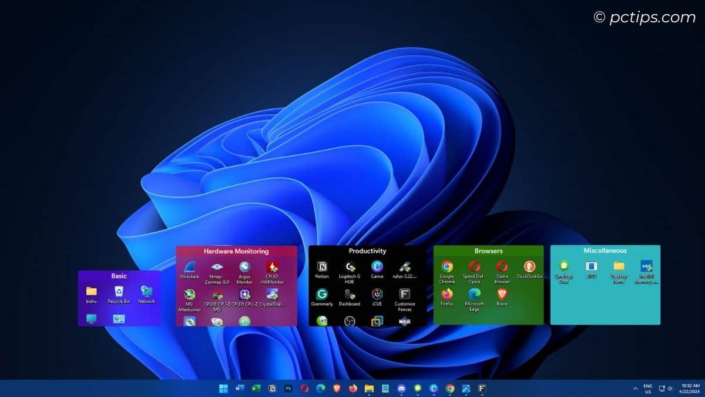Image resolution: width=705 pixels, height=397 pixels.
Task: Open Argus Monitor
Action: click(x=244, y=268)
